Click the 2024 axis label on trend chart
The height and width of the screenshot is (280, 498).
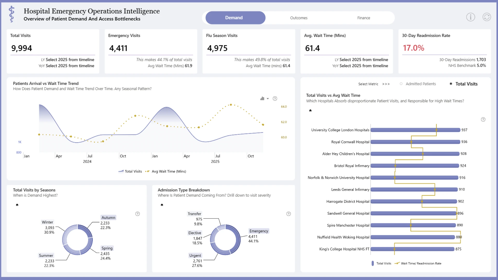[87, 162]
